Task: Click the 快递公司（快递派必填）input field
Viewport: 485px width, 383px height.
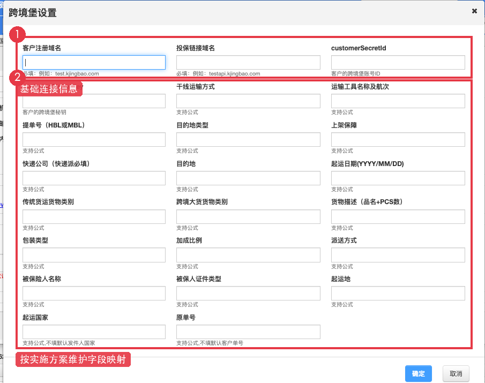Action: (x=94, y=178)
